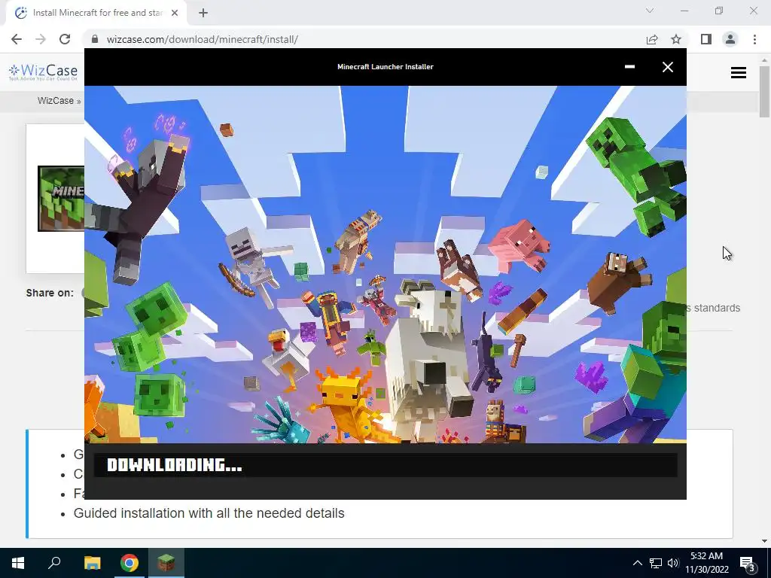771x578 pixels.
Task: Open a new browser tab
Action: pyautogui.click(x=203, y=14)
